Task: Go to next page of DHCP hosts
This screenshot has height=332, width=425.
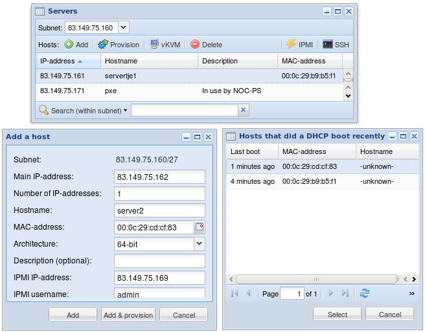Action: point(331,293)
